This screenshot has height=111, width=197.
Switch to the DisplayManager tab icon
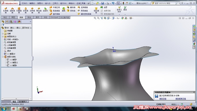pyautogui.click(x=19, y=22)
